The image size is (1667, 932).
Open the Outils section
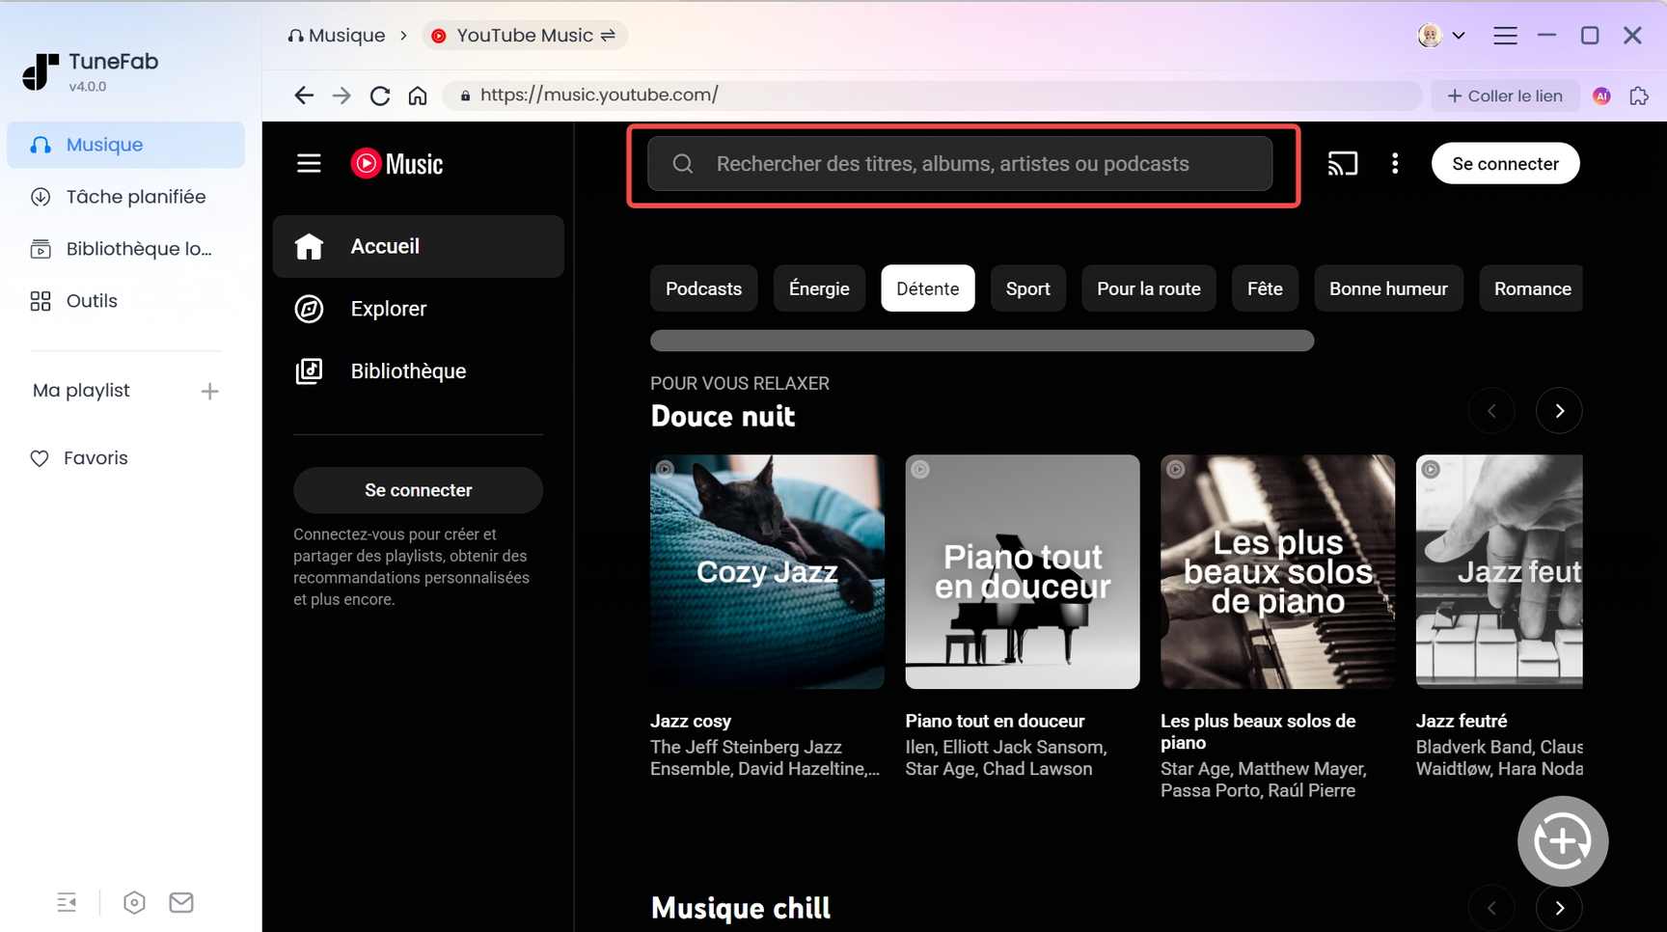[91, 300]
